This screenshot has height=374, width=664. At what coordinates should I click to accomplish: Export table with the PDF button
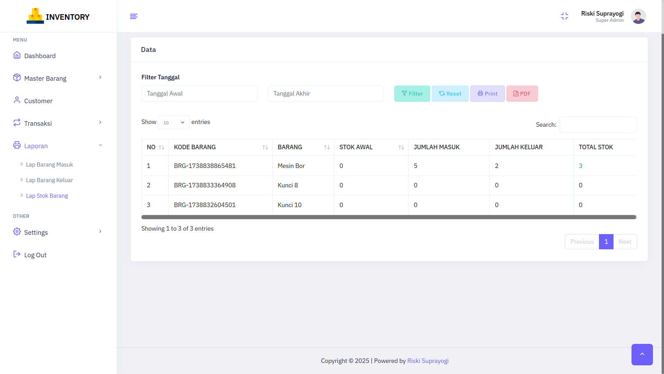[x=522, y=93]
